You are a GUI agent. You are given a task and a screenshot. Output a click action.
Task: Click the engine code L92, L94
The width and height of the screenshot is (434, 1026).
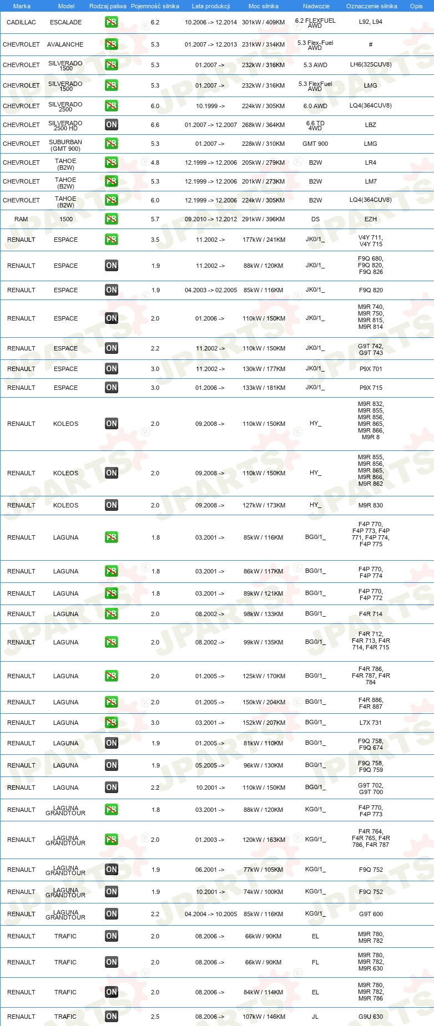(371, 22)
